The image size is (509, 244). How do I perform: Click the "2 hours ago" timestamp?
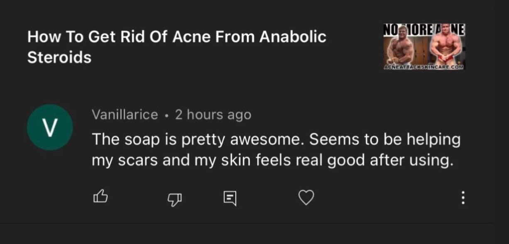pyautogui.click(x=213, y=115)
